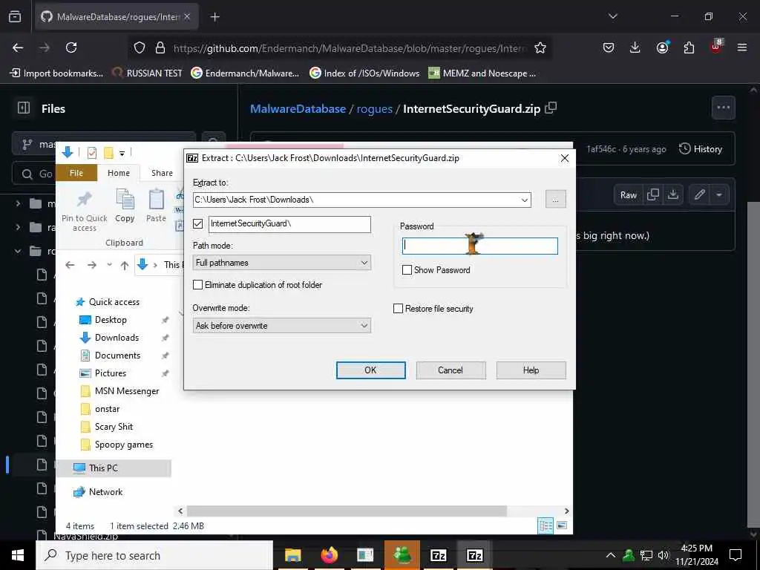The image size is (760, 570).
Task: Click the Copy icon in Explorer ribbon
Action: [x=125, y=199]
